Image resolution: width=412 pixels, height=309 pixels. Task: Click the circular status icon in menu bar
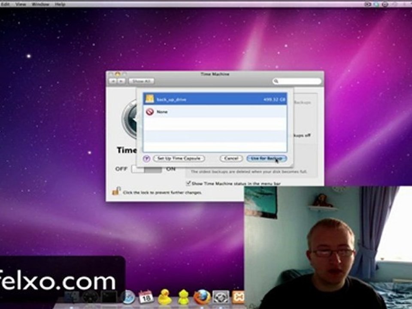(x=385, y=4)
